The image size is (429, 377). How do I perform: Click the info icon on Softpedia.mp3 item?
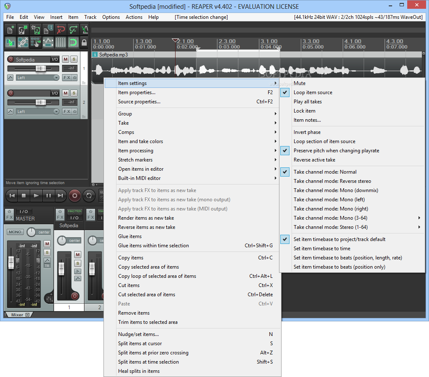pos(95,55)
